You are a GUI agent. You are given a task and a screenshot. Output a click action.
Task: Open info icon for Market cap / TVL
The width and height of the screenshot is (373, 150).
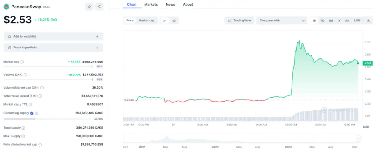click(30, 105)
